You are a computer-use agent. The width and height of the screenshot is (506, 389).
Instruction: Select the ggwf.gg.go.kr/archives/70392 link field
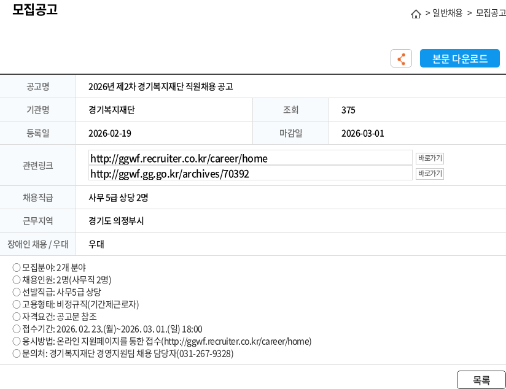point(251,173)
